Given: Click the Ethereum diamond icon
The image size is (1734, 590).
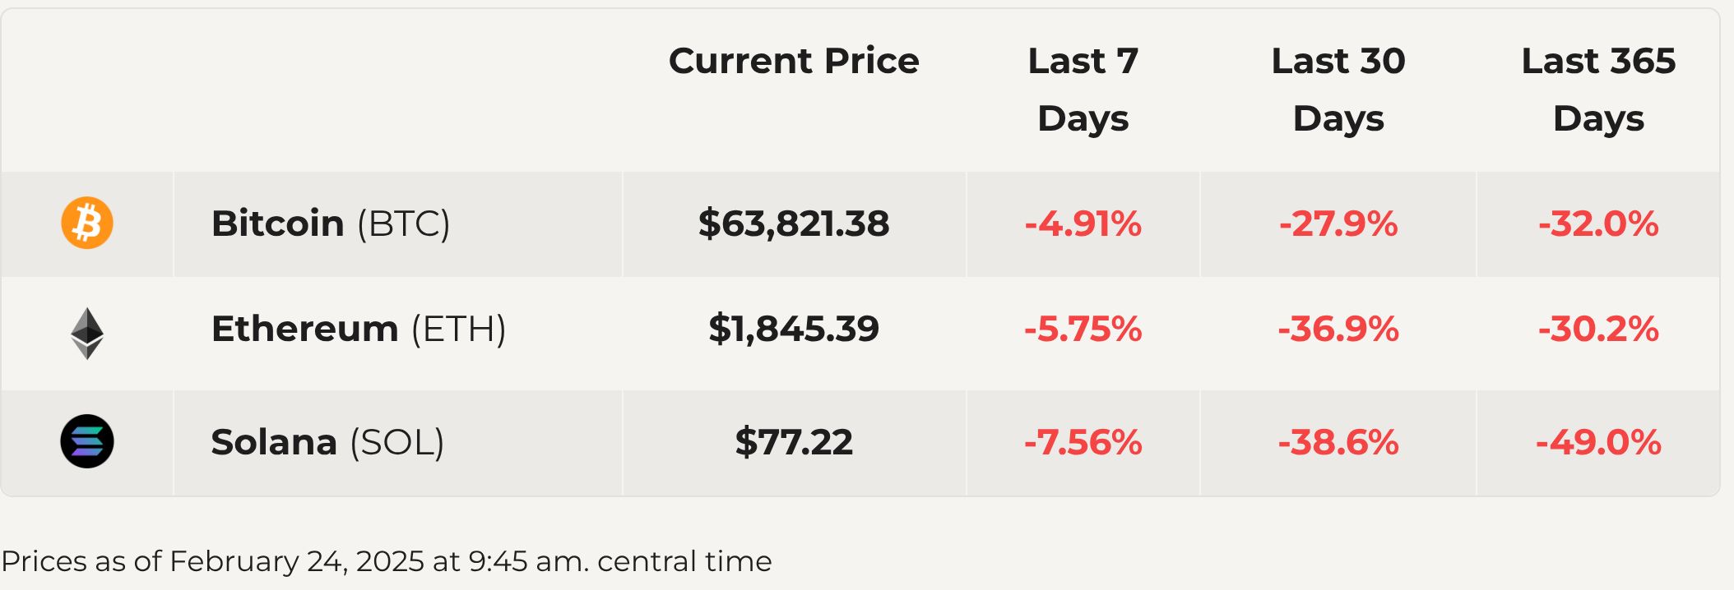Looking at the screenshot, I should (x=87, y=333).
